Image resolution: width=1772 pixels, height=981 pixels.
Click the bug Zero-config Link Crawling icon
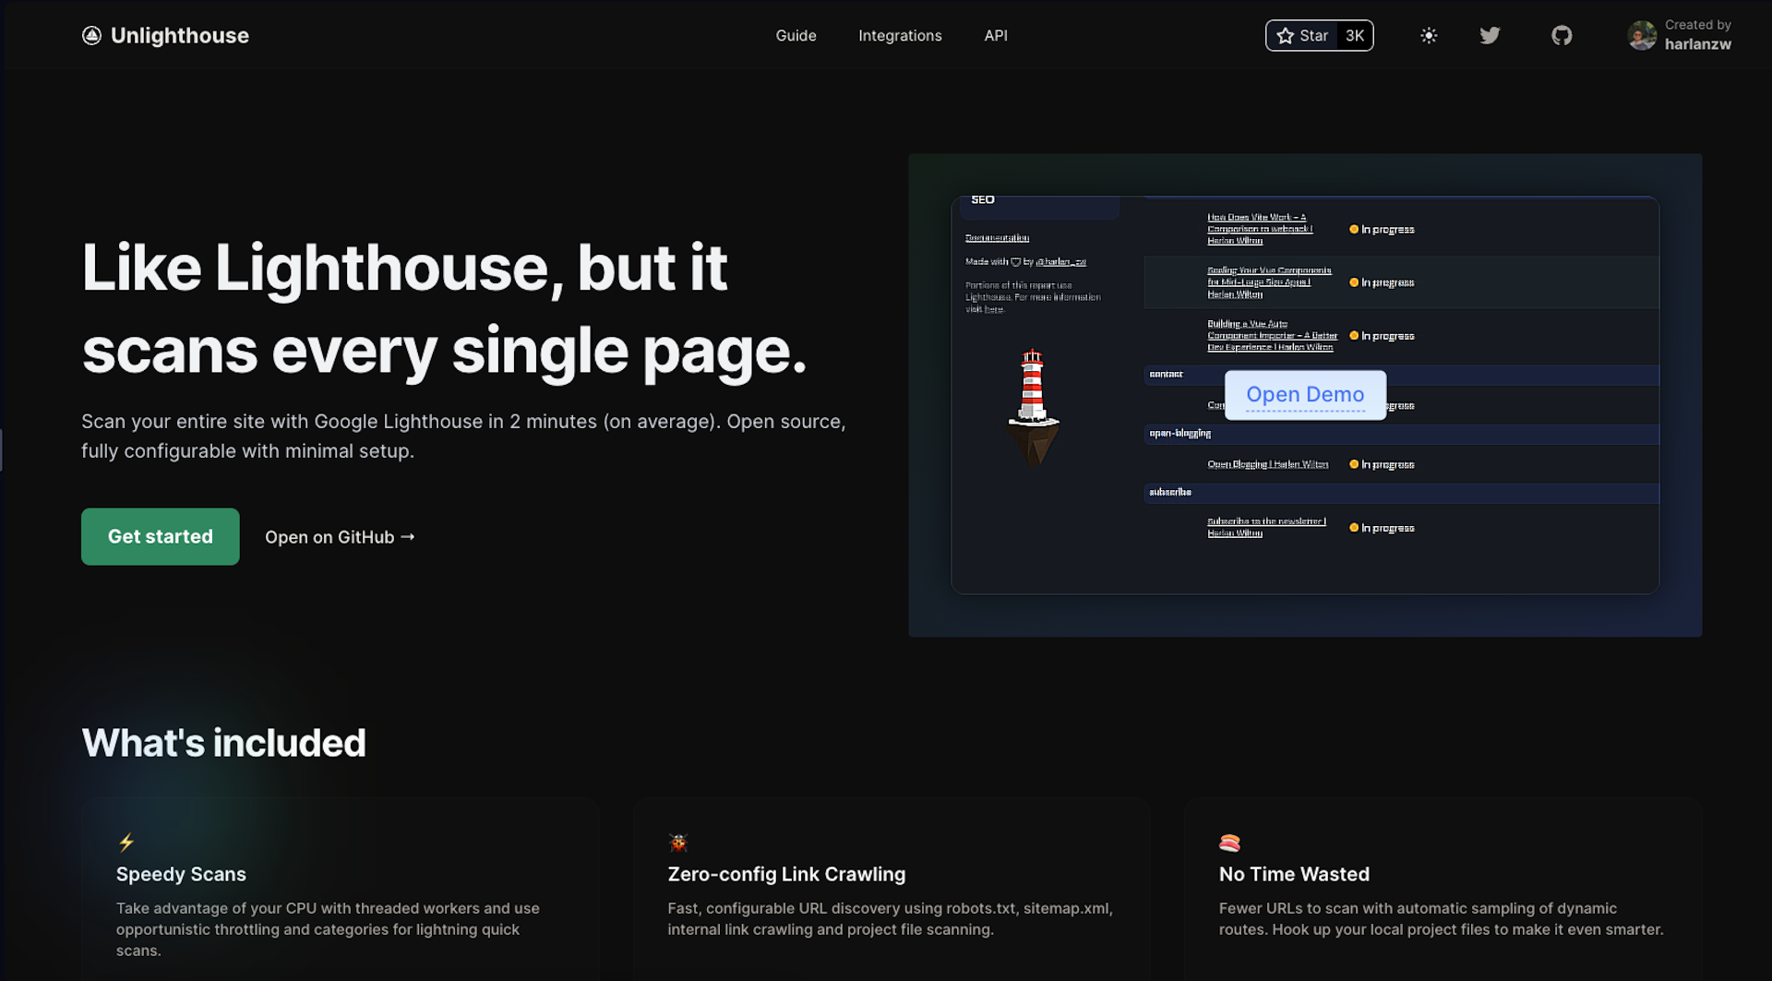point(678,842)
